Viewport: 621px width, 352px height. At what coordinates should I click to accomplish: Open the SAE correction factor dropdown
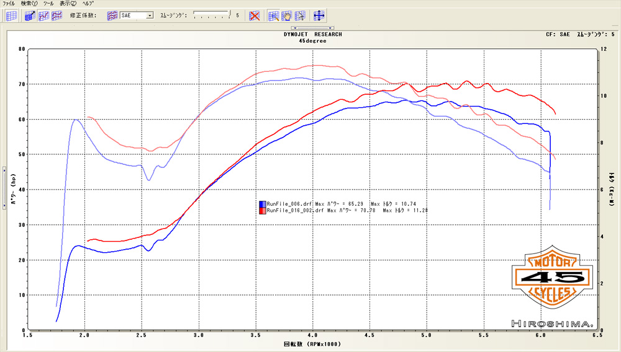(x=150, y=15)
